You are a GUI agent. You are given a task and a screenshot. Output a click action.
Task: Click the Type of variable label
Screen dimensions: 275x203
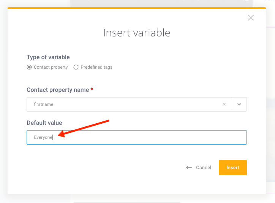coord(48,57)
